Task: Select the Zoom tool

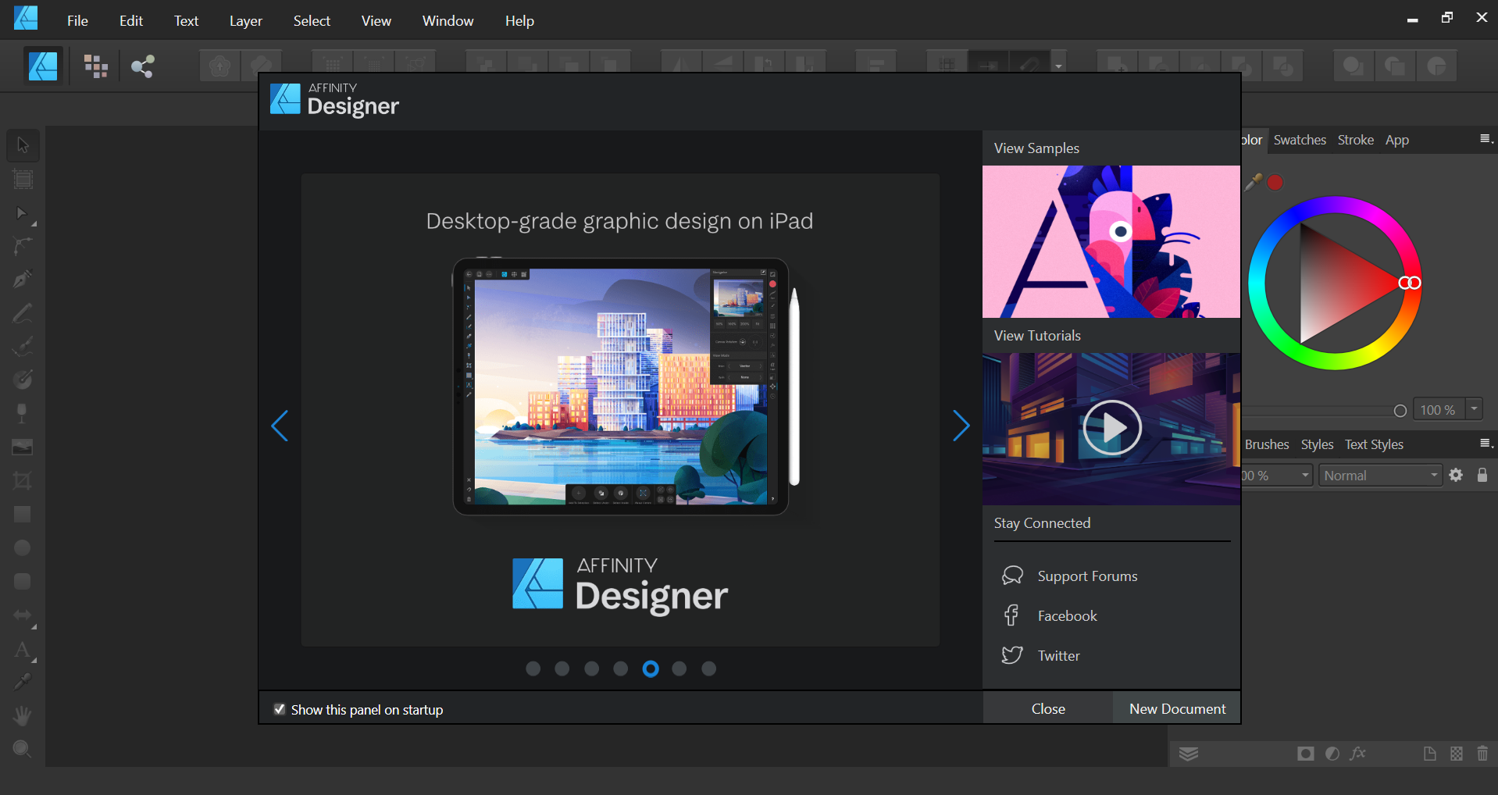Action: (x=23, y=749)
